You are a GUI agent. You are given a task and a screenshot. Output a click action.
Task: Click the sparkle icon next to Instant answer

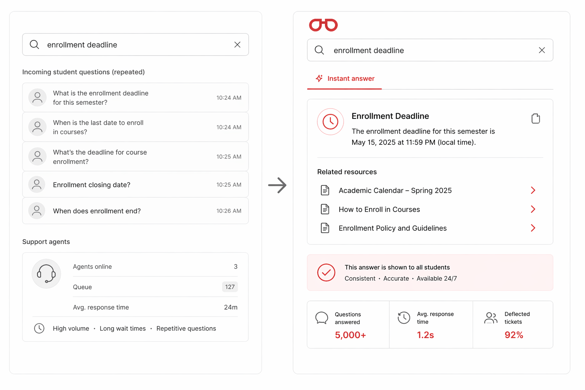319,78
